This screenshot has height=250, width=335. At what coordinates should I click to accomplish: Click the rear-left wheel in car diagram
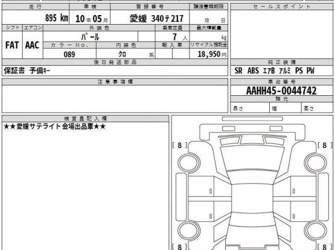click(189, 230)
